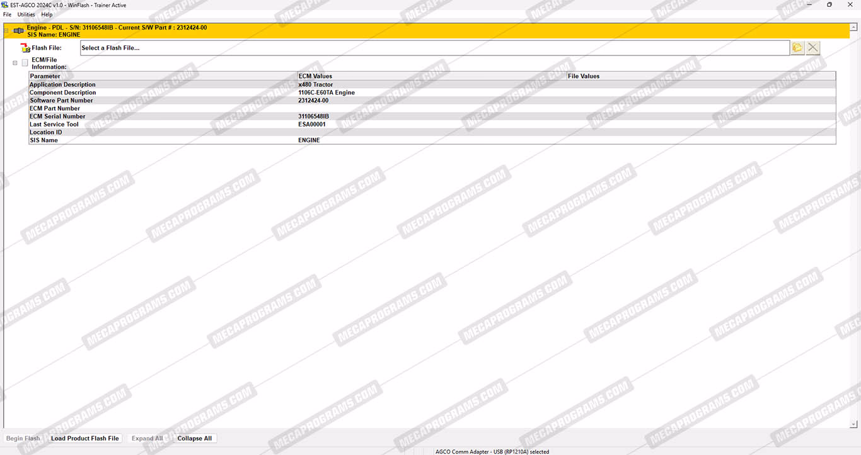Click the folder icon to browse flash files

(x=797, y=48)
